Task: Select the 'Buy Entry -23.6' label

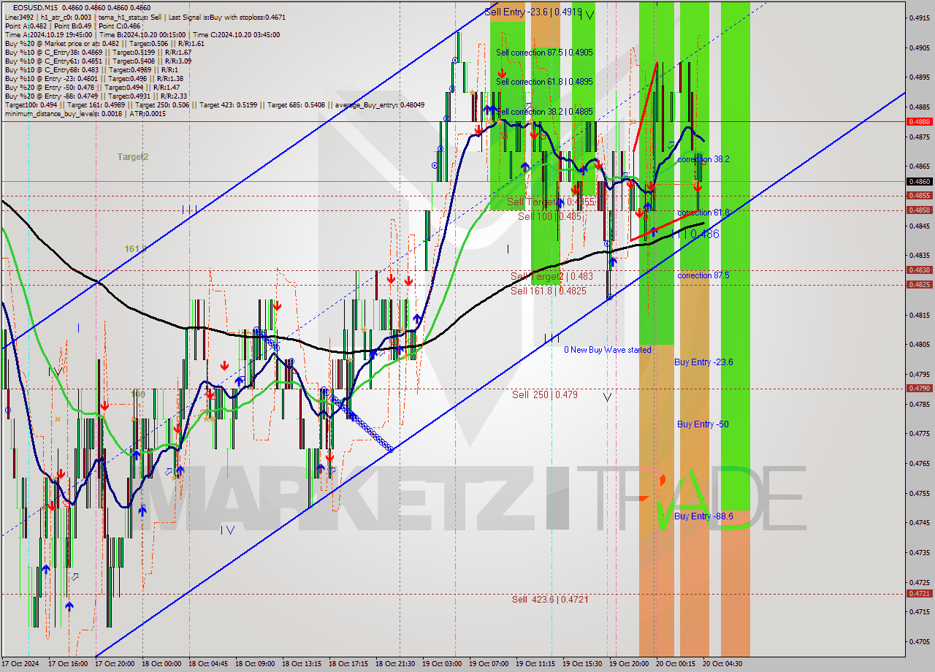Action: [x=703, y=362]
